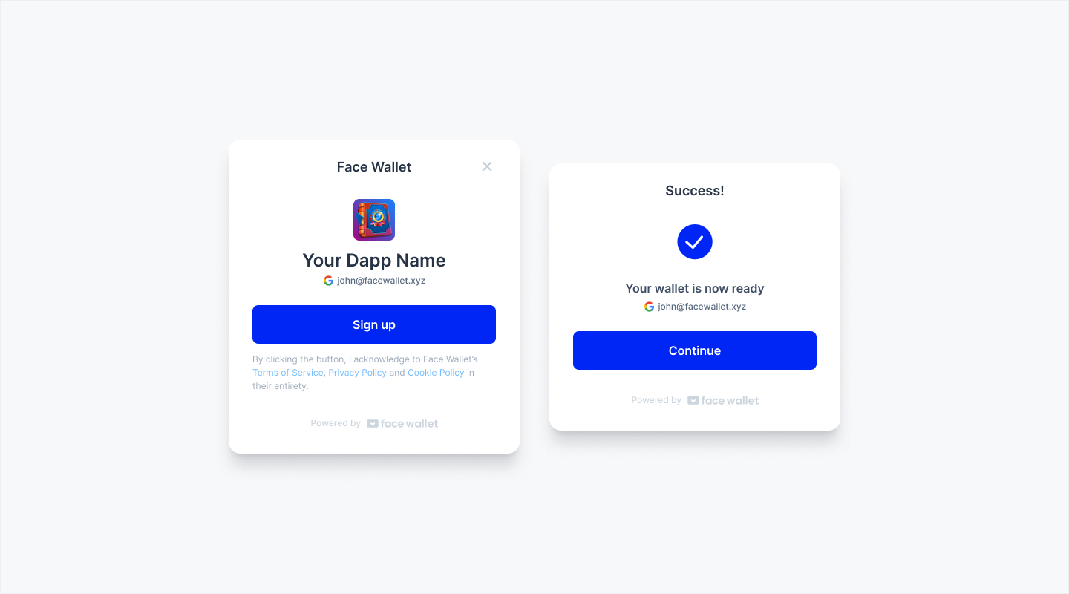Screen dimensions: 1069x594
Task: Close the Face Wallet dialog
Action: 487,166
